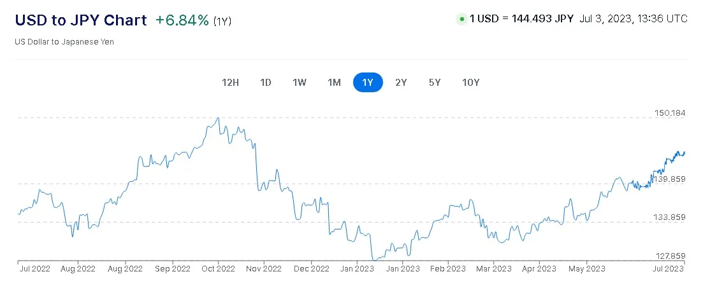Click the Jul 2023 x-axis label
The height and width of the screenshot is (288, 703).
point(669,269)
